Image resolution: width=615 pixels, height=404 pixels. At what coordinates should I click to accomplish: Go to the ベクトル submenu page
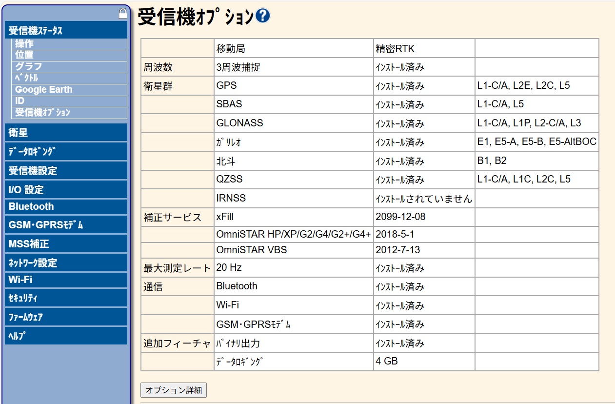pos(26,78)
